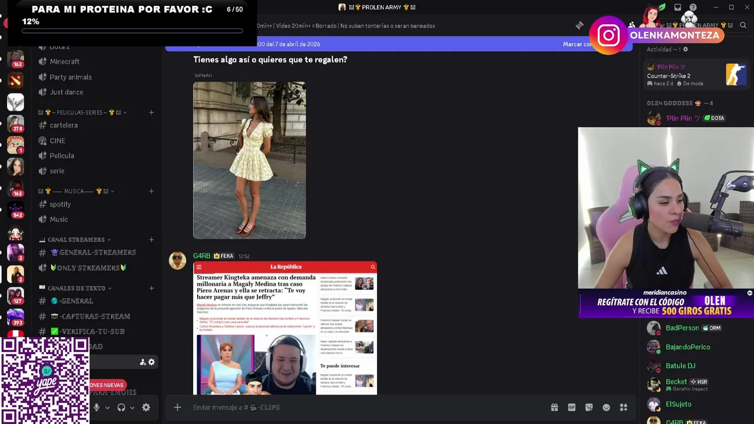Select server icon with 542 badge
Screen dimensions: 754x424
pyautogui.click(x=15, y=210)
